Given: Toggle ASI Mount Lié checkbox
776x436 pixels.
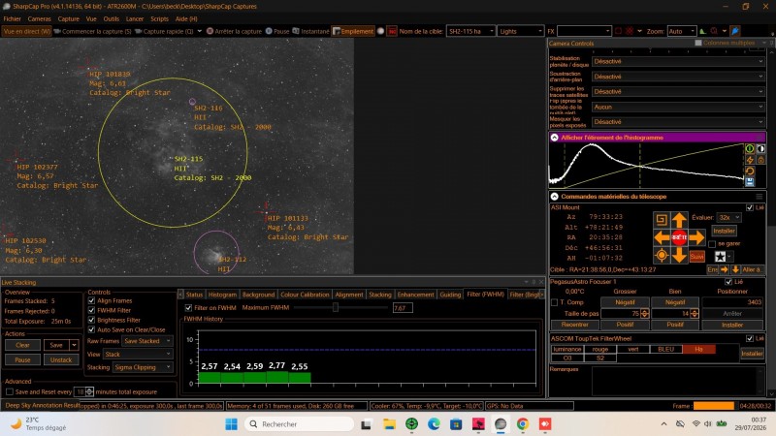Looking at the screenshot, I should tap(749, 207).
